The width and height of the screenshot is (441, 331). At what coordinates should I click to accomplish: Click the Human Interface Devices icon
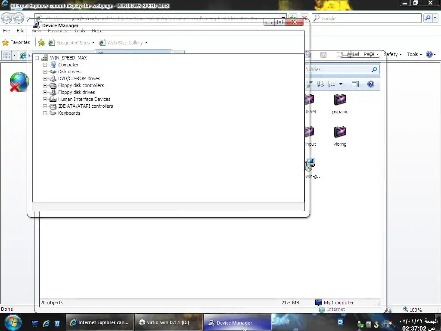pos(53,99)
